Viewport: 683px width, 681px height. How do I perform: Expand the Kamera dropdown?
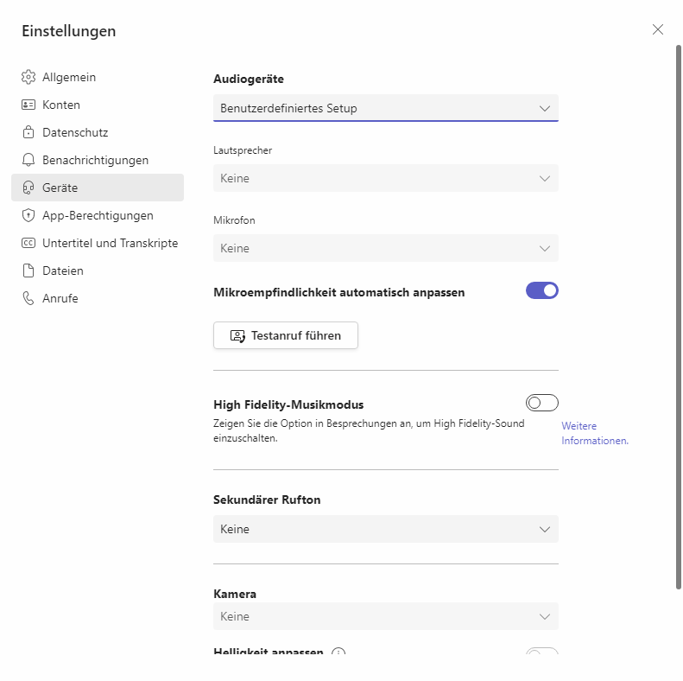click(x=385, y=616)
